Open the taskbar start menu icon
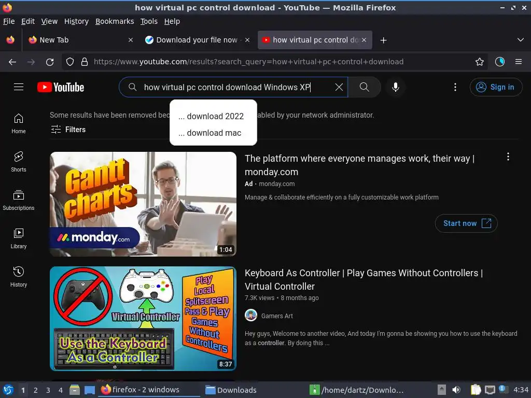Screen dimensions: 531x398 click(8, 390)
